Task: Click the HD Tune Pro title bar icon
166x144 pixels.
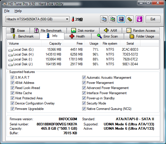Action: click(5, 4)
